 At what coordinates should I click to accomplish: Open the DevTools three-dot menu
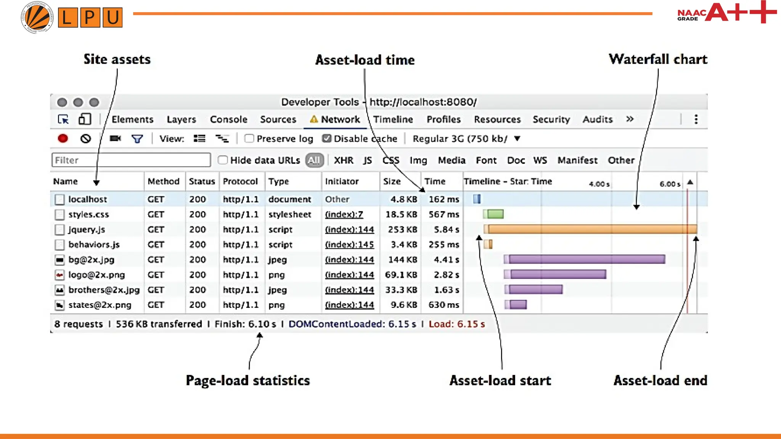pos(696,119)
